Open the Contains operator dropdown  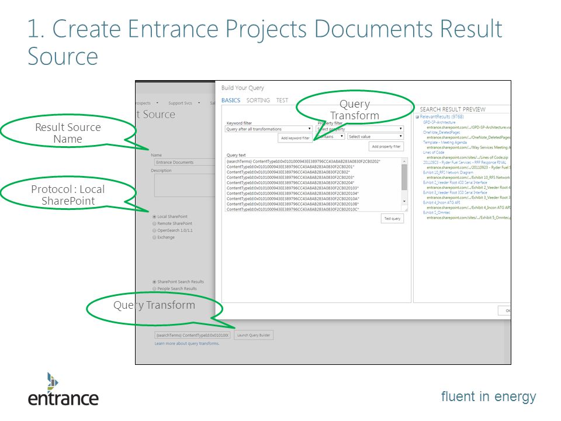click(x=330, y=136)
